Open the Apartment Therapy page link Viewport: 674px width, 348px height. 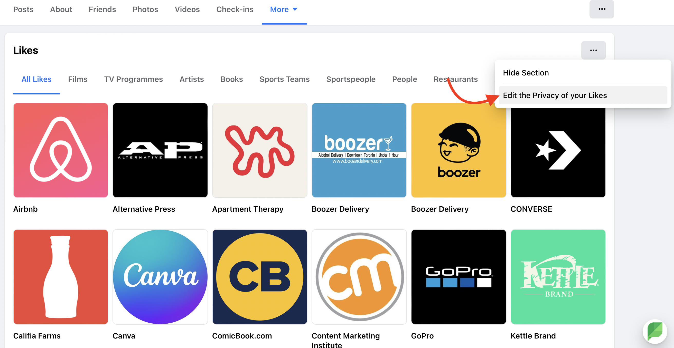pos(248,209)
